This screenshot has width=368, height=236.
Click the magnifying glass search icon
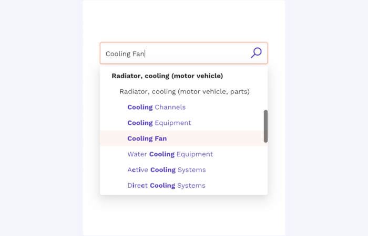pos(256,53)
